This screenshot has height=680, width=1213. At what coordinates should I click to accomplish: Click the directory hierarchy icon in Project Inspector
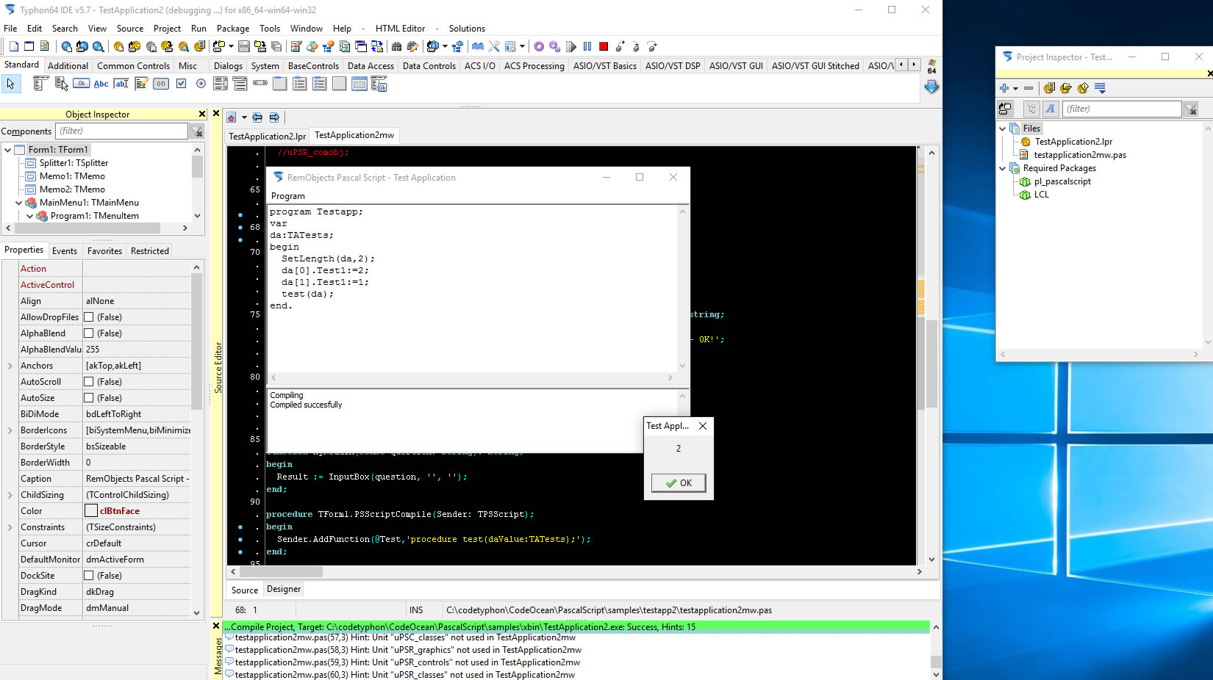pyautogui.click(x=1031, y=109)
